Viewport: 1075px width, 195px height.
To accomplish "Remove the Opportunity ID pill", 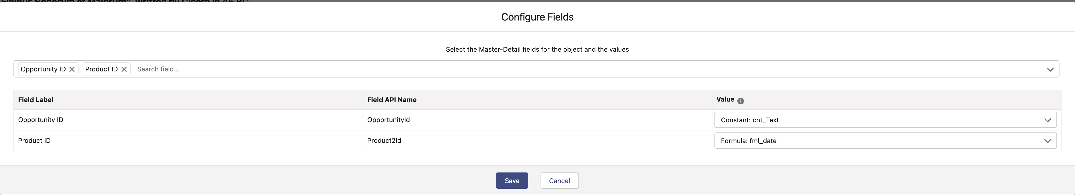I will (x=72, y=69).
